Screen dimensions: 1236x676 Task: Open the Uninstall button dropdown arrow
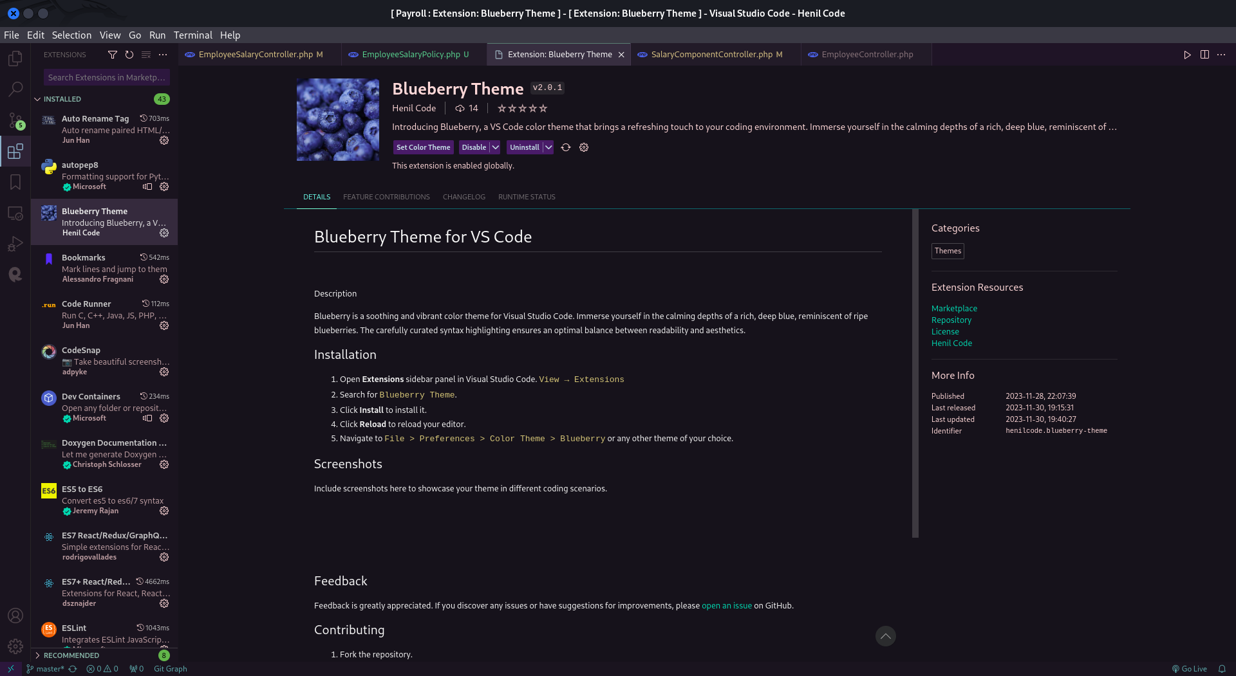click(548, 147)
